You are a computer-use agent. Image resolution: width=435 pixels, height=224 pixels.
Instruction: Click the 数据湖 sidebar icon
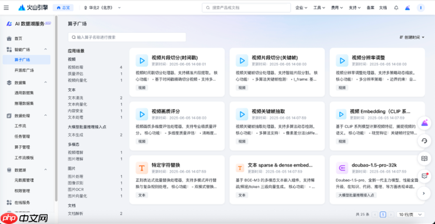tap(9, 169)
